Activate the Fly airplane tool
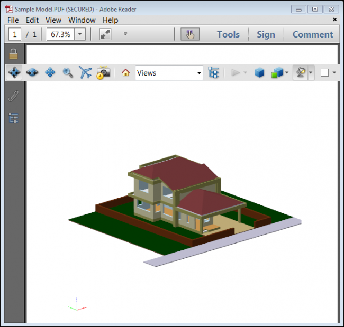The height and width of the screenshot is (327, 344). [x=85, y=73]
